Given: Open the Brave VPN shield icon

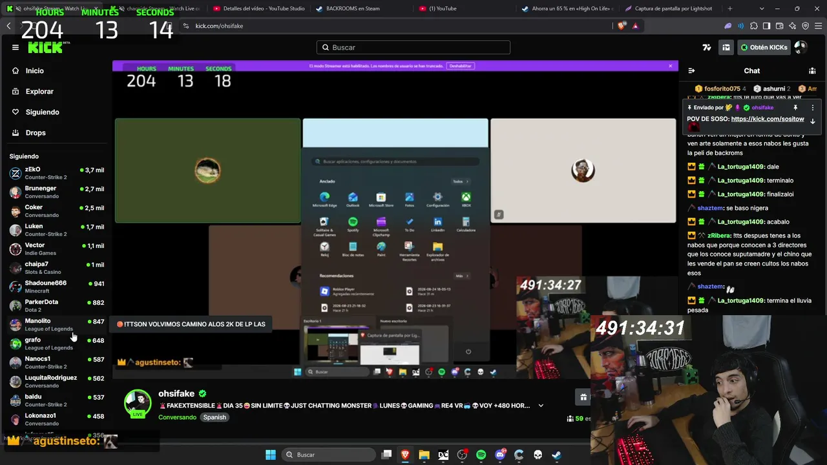Looking at the screenshot, I should [x=805, y=26].
